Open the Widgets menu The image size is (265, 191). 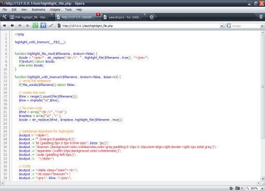point(55,10)
